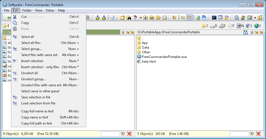Open the Help menu
Viewport: 266px width, 139px height.
coord(61,10)
